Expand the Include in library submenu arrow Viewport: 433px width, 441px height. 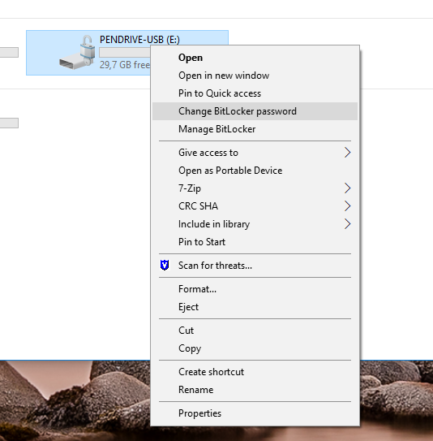tap(348, 224)
